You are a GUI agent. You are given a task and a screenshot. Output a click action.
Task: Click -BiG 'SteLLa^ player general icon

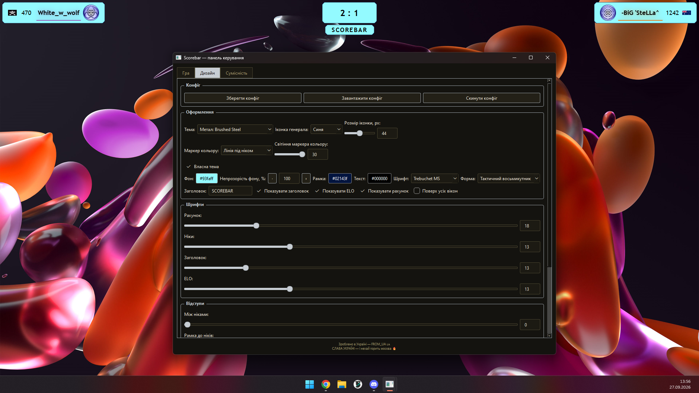[x=608, y=13]
